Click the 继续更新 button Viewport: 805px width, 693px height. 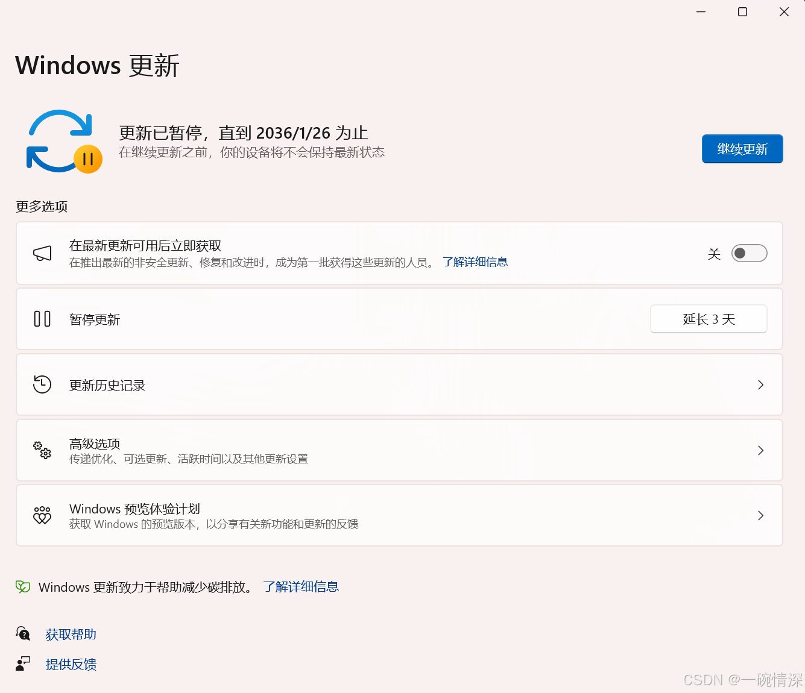[x=742, y=149]
